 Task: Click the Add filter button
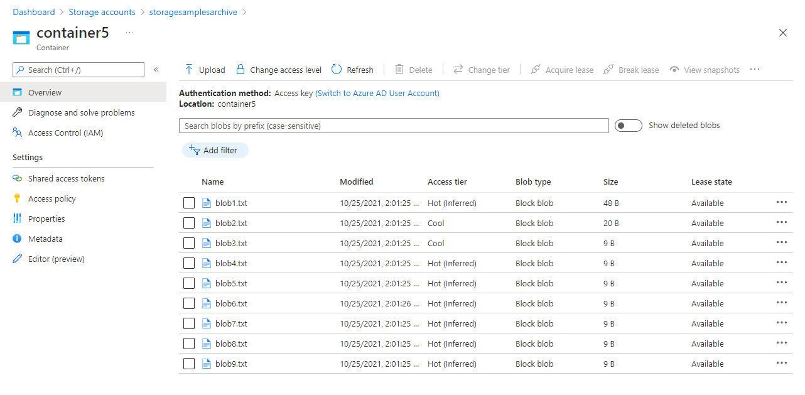coord(215,150)
